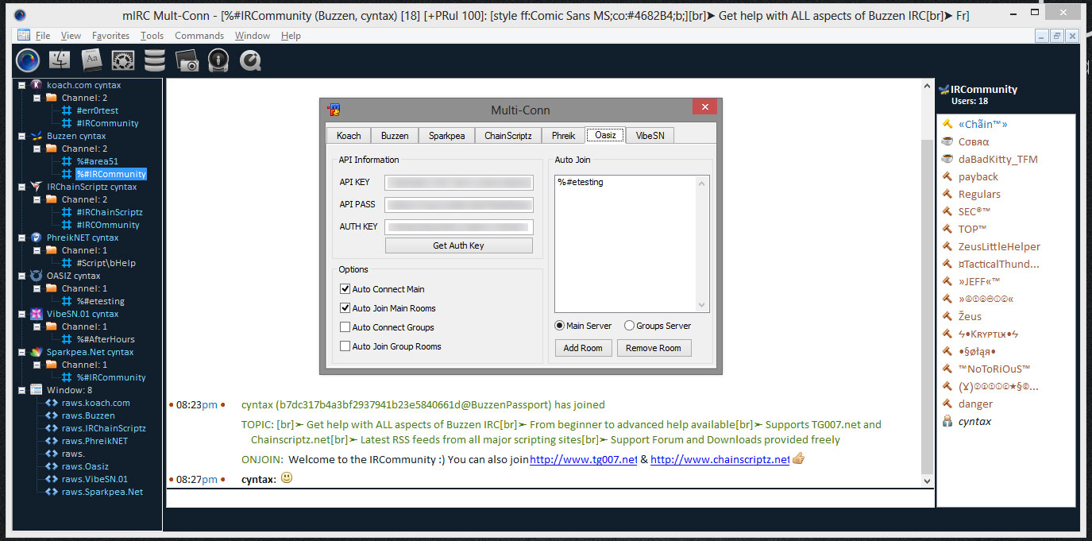
Task: Select ZeusLittleHelper in user list
Action: pos(999,246)
